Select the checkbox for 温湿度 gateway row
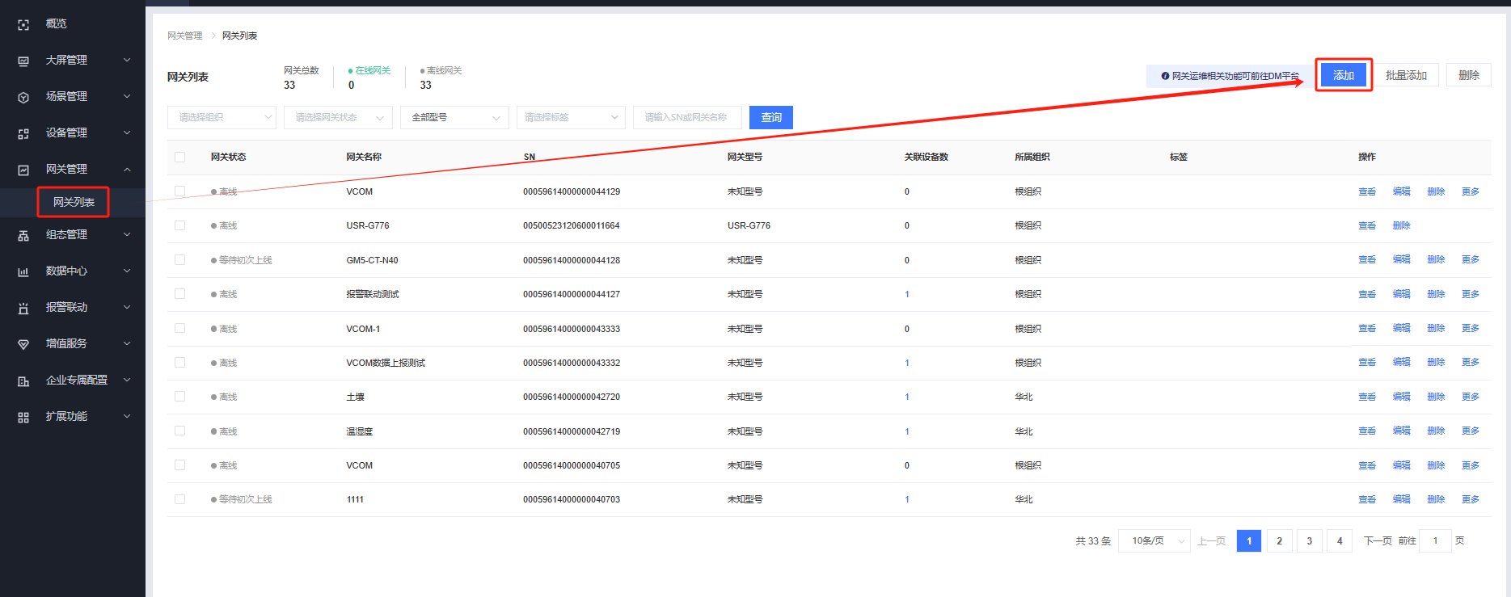The image size is (1511, 597). click(179, 431)
